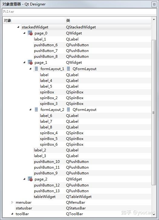This screenshot has height=220, width=159.
Task: Select the label_3 item
Action: [x=40, y=156]
